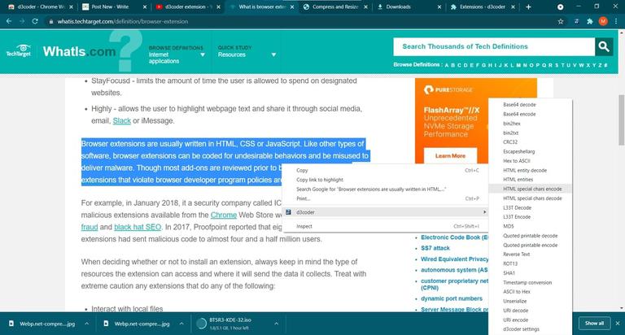The height and width of the screenshot is (335, 625).
Task: Open the first Webp.net-compre jpg download
Action: click(x=43, y=324)
